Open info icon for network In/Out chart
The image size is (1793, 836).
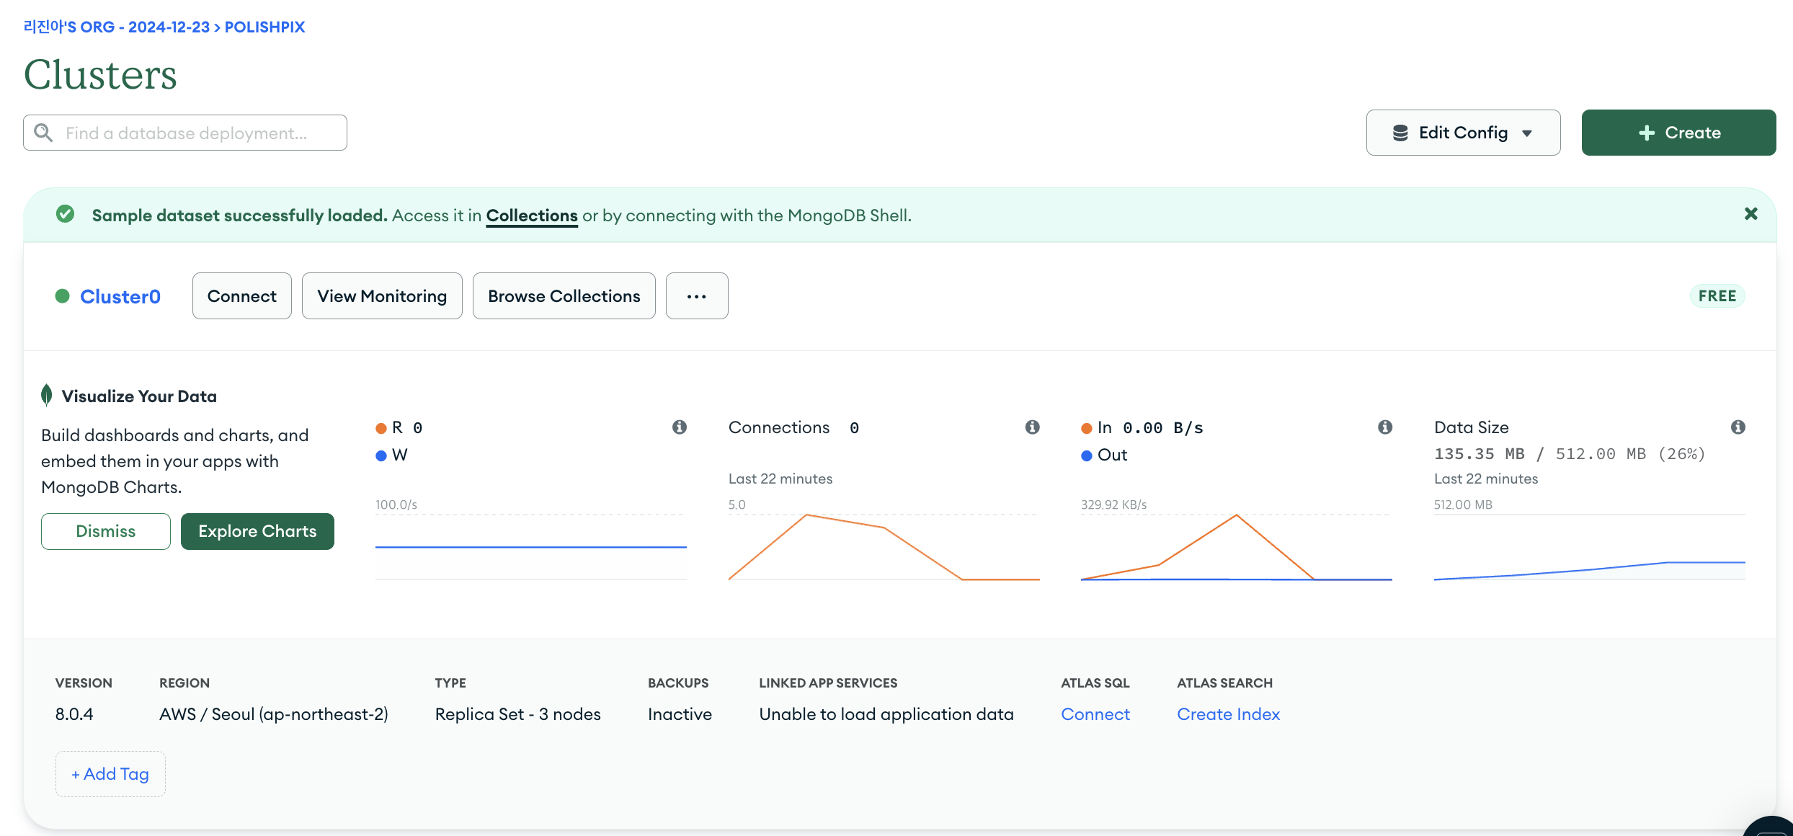pos(1385,427)
